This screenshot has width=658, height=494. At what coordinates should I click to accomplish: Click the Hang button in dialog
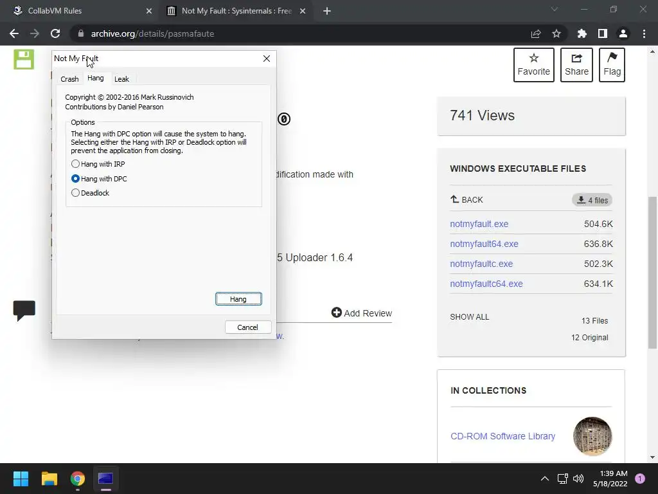(x=238, y=298)
